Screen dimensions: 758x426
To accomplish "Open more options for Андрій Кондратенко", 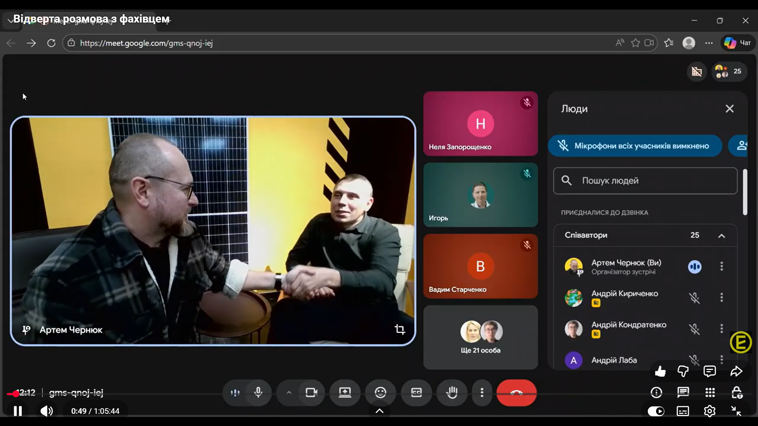I will [x=721, y=328].
